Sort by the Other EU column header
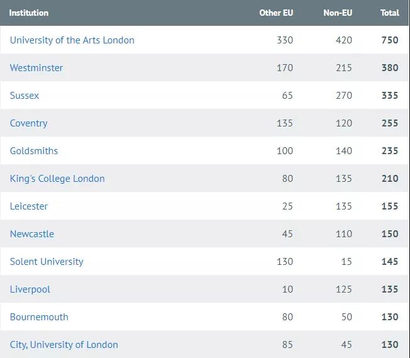410x358 pixels. point(276,13)
